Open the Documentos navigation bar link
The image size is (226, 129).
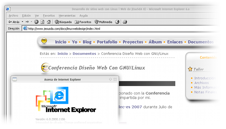pyautogui.click(x=201, y=42)
